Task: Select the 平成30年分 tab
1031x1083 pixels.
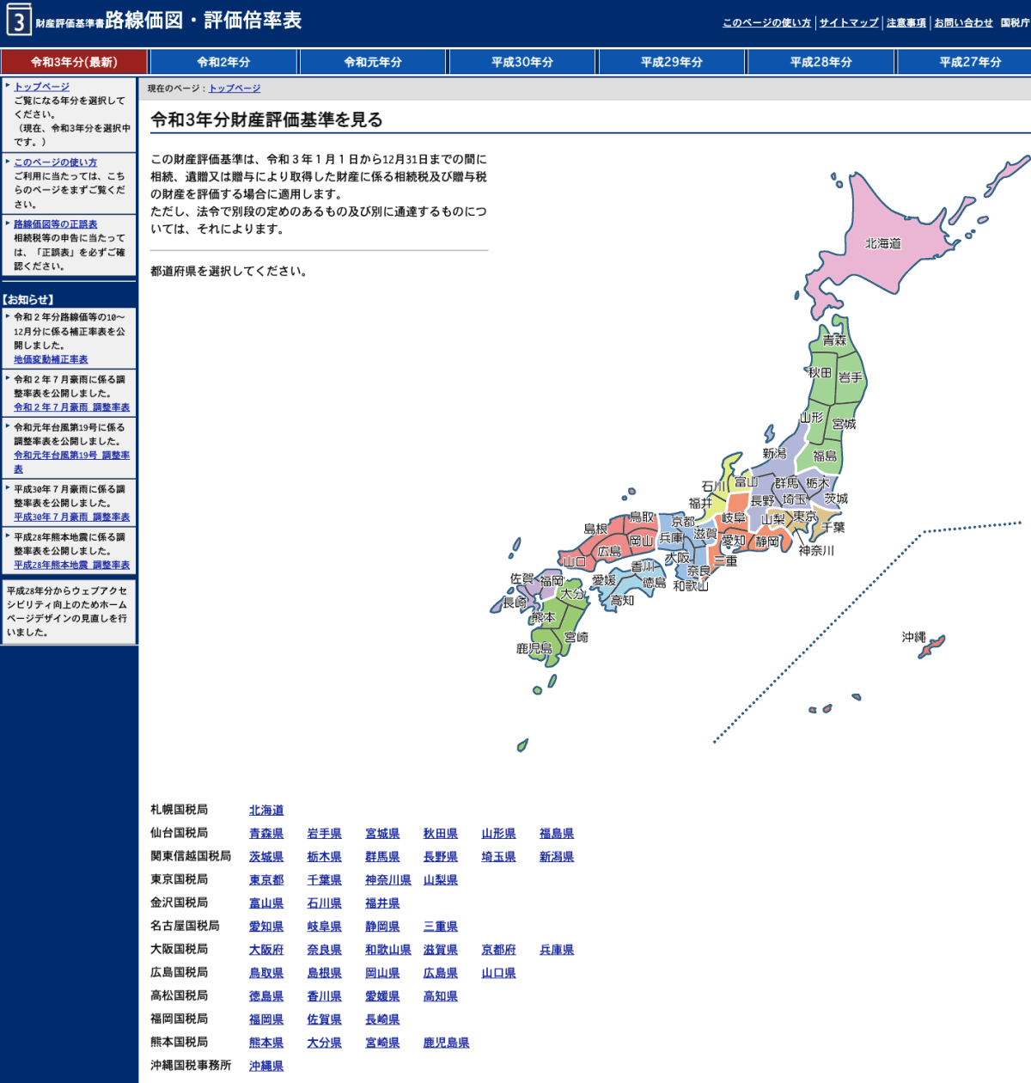Action: (x=522, y=62)
